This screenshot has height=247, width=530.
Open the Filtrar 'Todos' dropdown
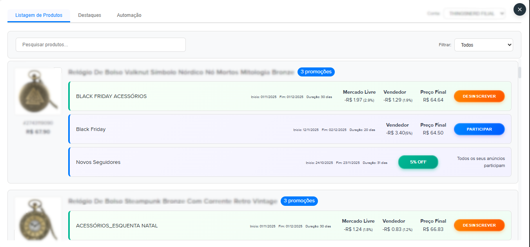pos(483,45)
